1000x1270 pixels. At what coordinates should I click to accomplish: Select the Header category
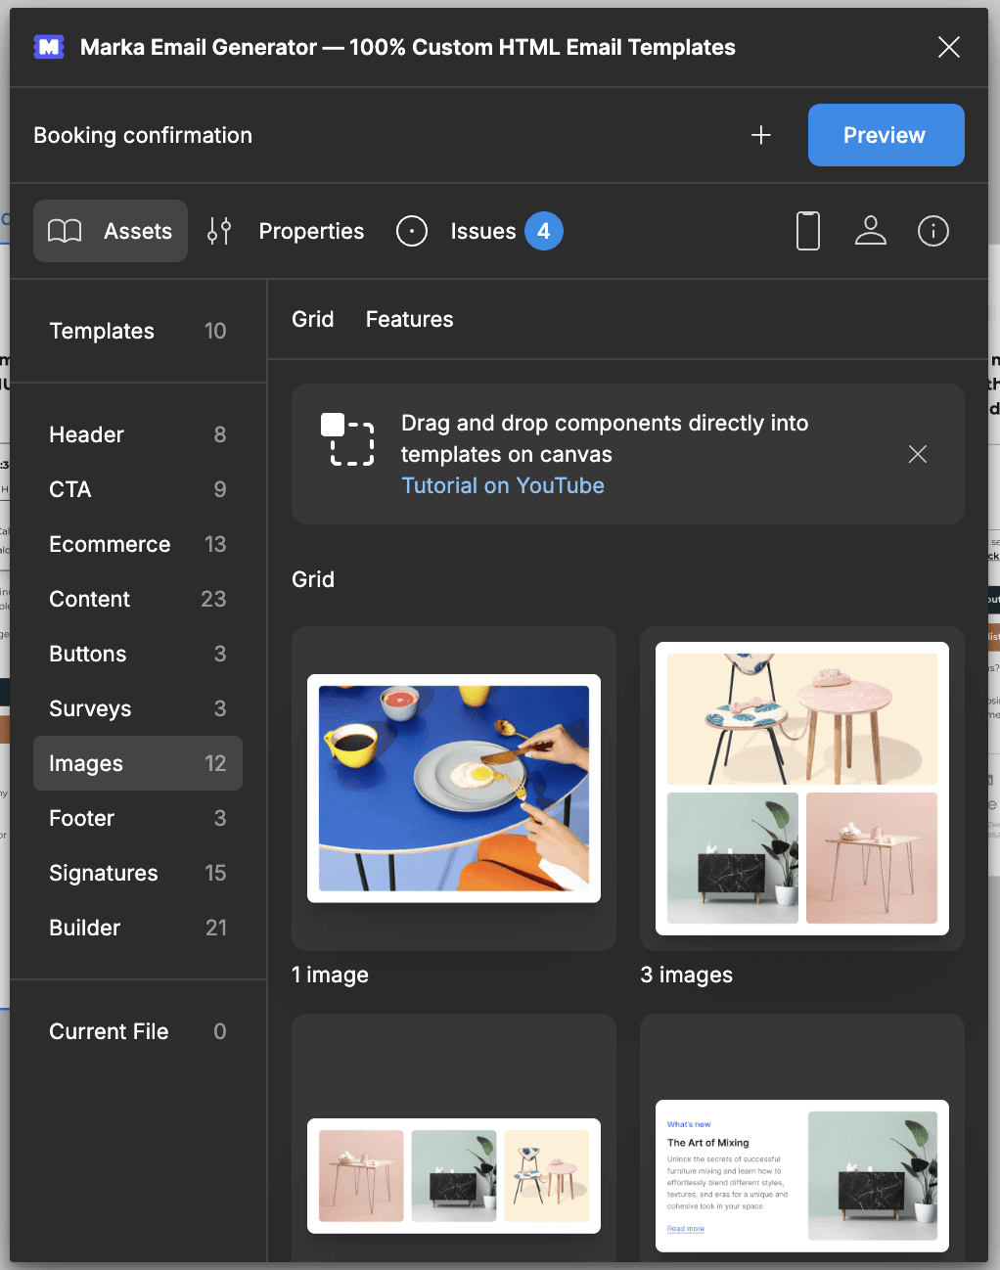coord(138,434)
